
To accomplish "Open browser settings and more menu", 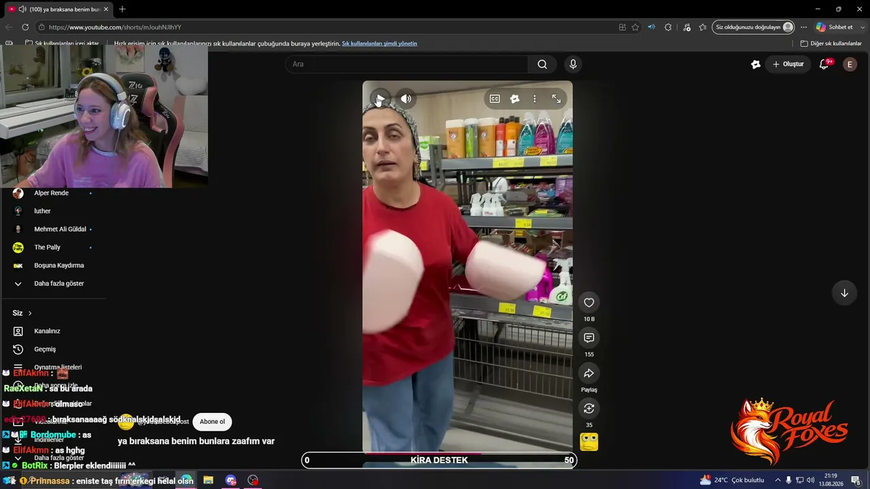I will tap(803, 27).
